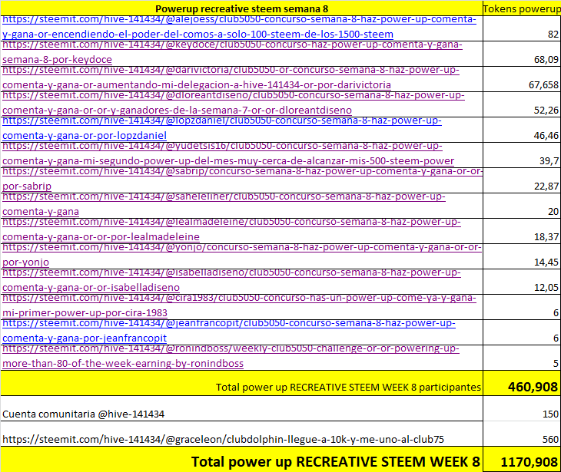Select the 6 value in the cira1983 row
561x472 pixels.
(x=522, y=307)
